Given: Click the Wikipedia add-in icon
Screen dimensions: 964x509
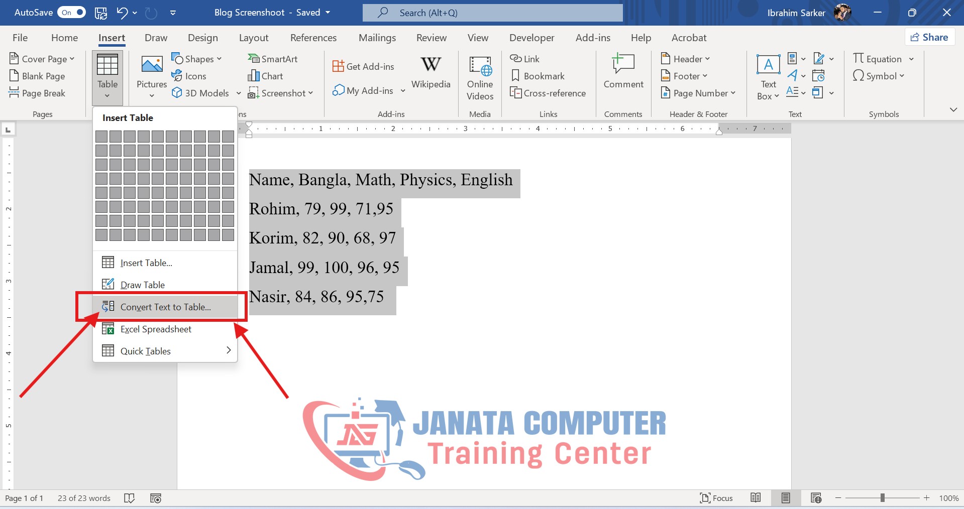Looking at the screenshot, I should (431, 65).
